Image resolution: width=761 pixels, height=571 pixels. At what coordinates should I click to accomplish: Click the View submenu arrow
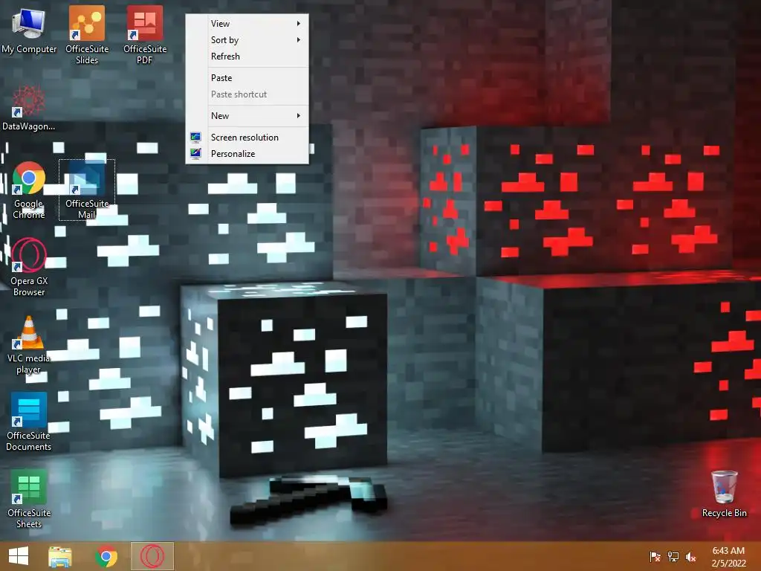[x=299, y=23]
